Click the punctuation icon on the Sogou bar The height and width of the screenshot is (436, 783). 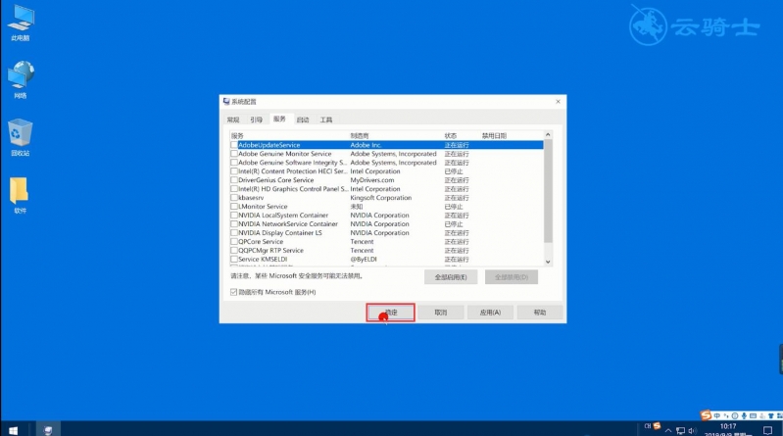[726, 415]
